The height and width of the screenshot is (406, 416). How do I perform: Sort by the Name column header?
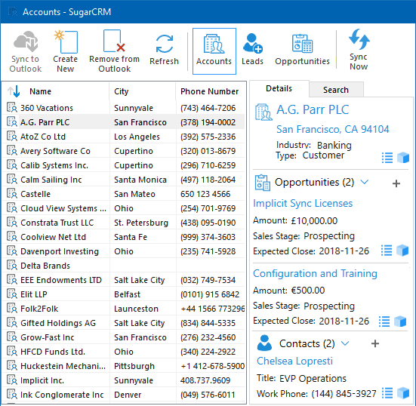click(40, 91)
